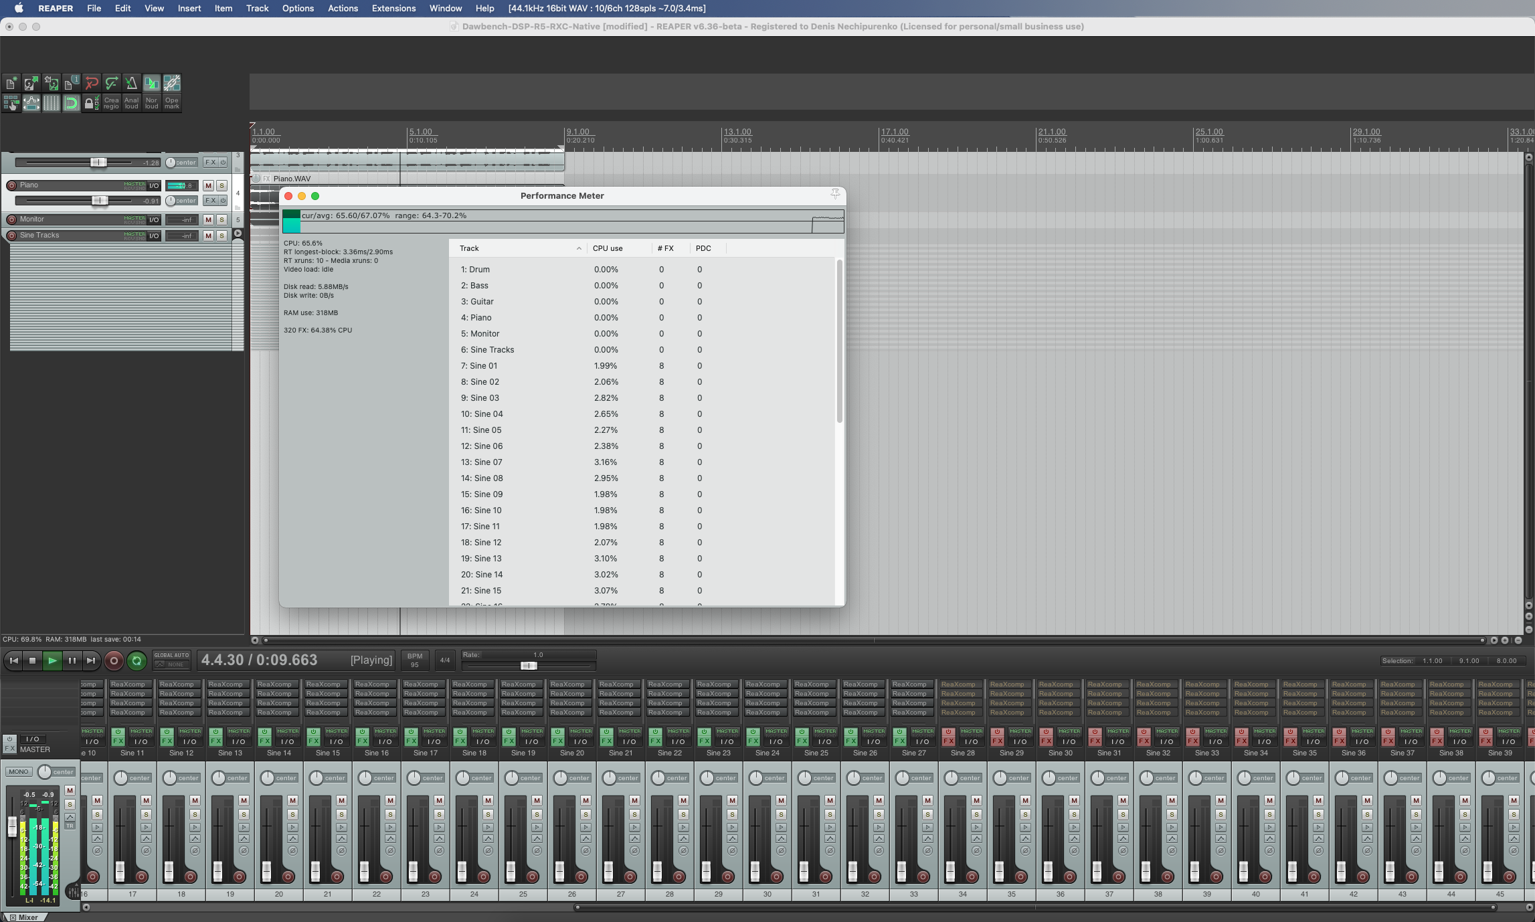Open the master track I/O routing
Screen dimensions: 1535x922
point(32,739)
